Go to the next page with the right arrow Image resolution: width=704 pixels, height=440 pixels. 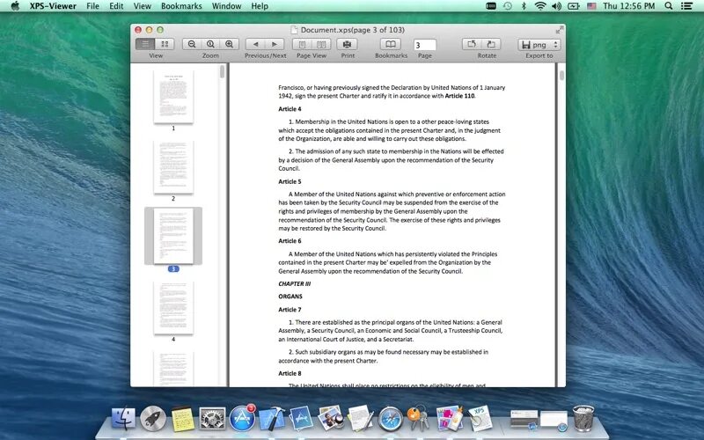[275, 44]
